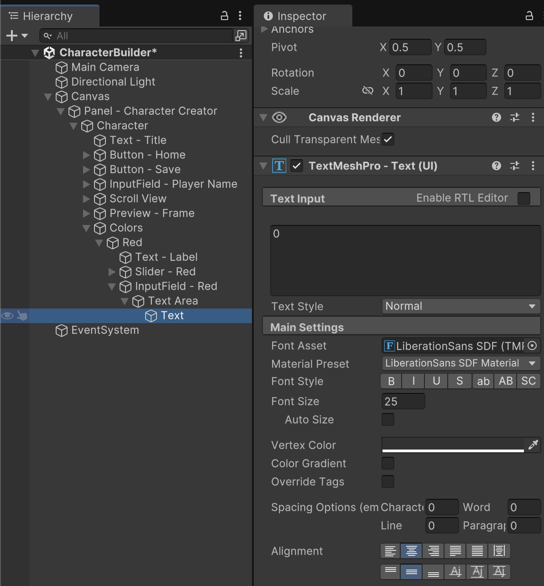The image size is (544, 586).
Task: Open TextMeshPro component three-dot menu
Action: coord(533,166)
